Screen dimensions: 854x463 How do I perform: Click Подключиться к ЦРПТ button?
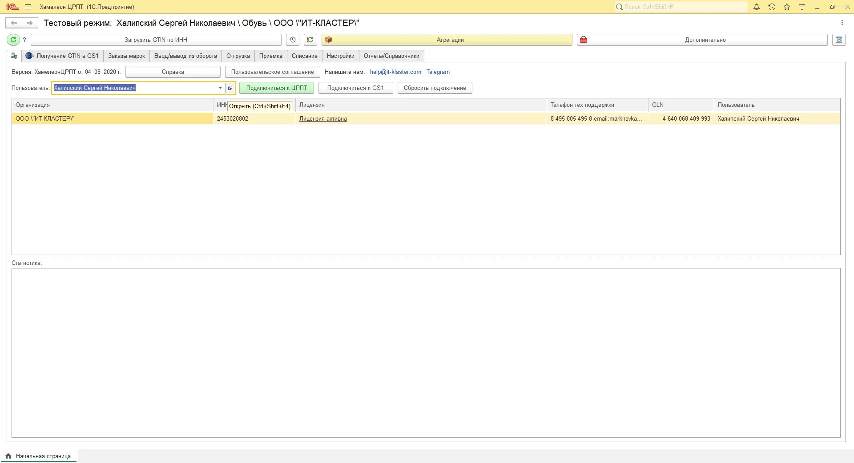pos(277,88)
